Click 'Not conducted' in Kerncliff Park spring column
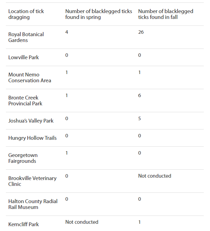The image size is (210, 231). click(82, 222)
